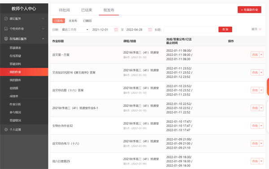Click homework title 语文第一方案
Screen dimensions: 269x169
[x=61, y=55]
